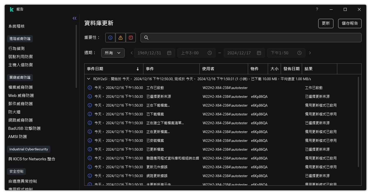The width and height of the screenshot is (371, 195).
Task: Open the end date calendar picker
Action: click(259, 53)
